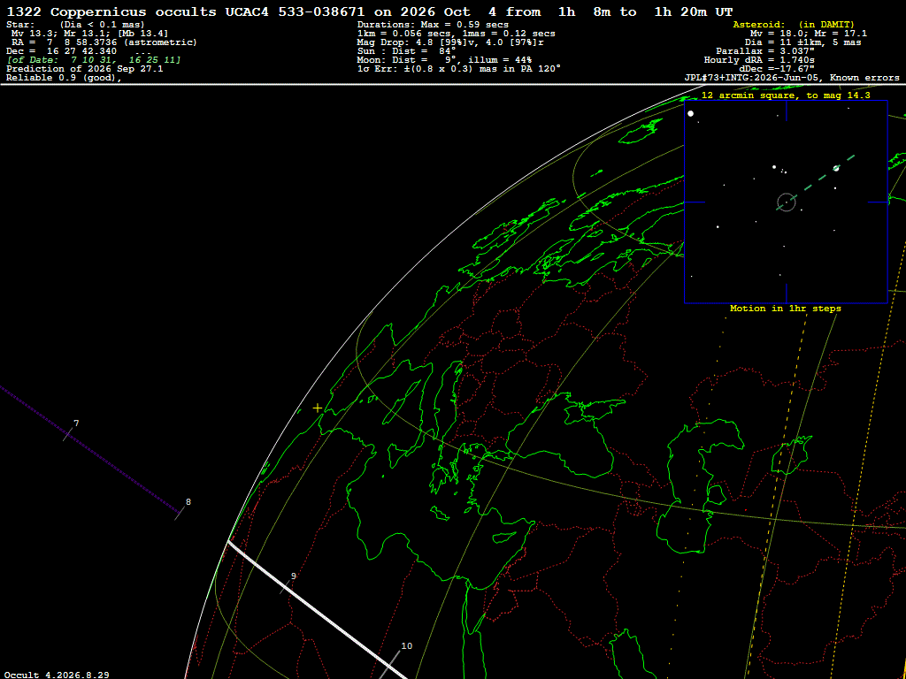Screen dimensions: 906x679
Task: Click the Coppernicus occultation title text
Action: coord(370,11)
